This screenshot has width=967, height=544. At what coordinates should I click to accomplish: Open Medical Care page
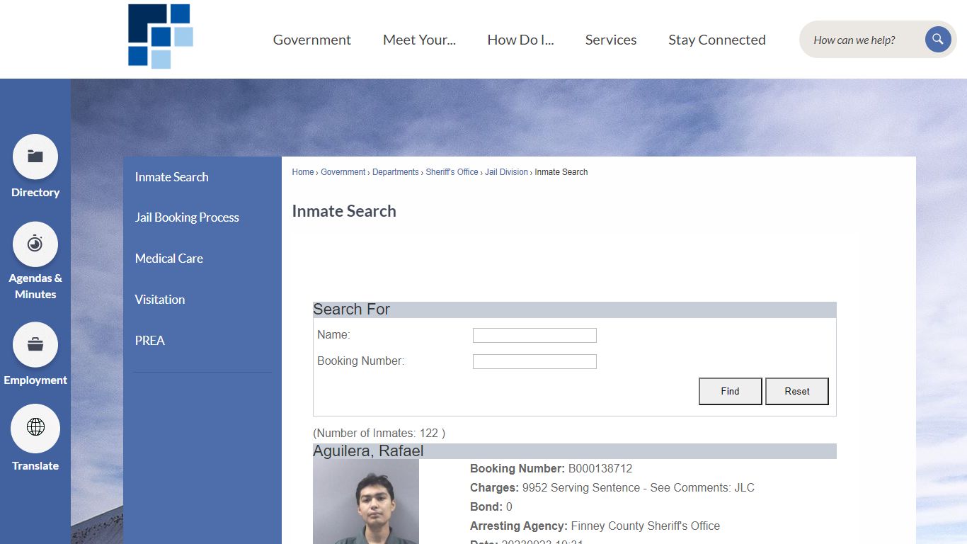pos(169,259)
